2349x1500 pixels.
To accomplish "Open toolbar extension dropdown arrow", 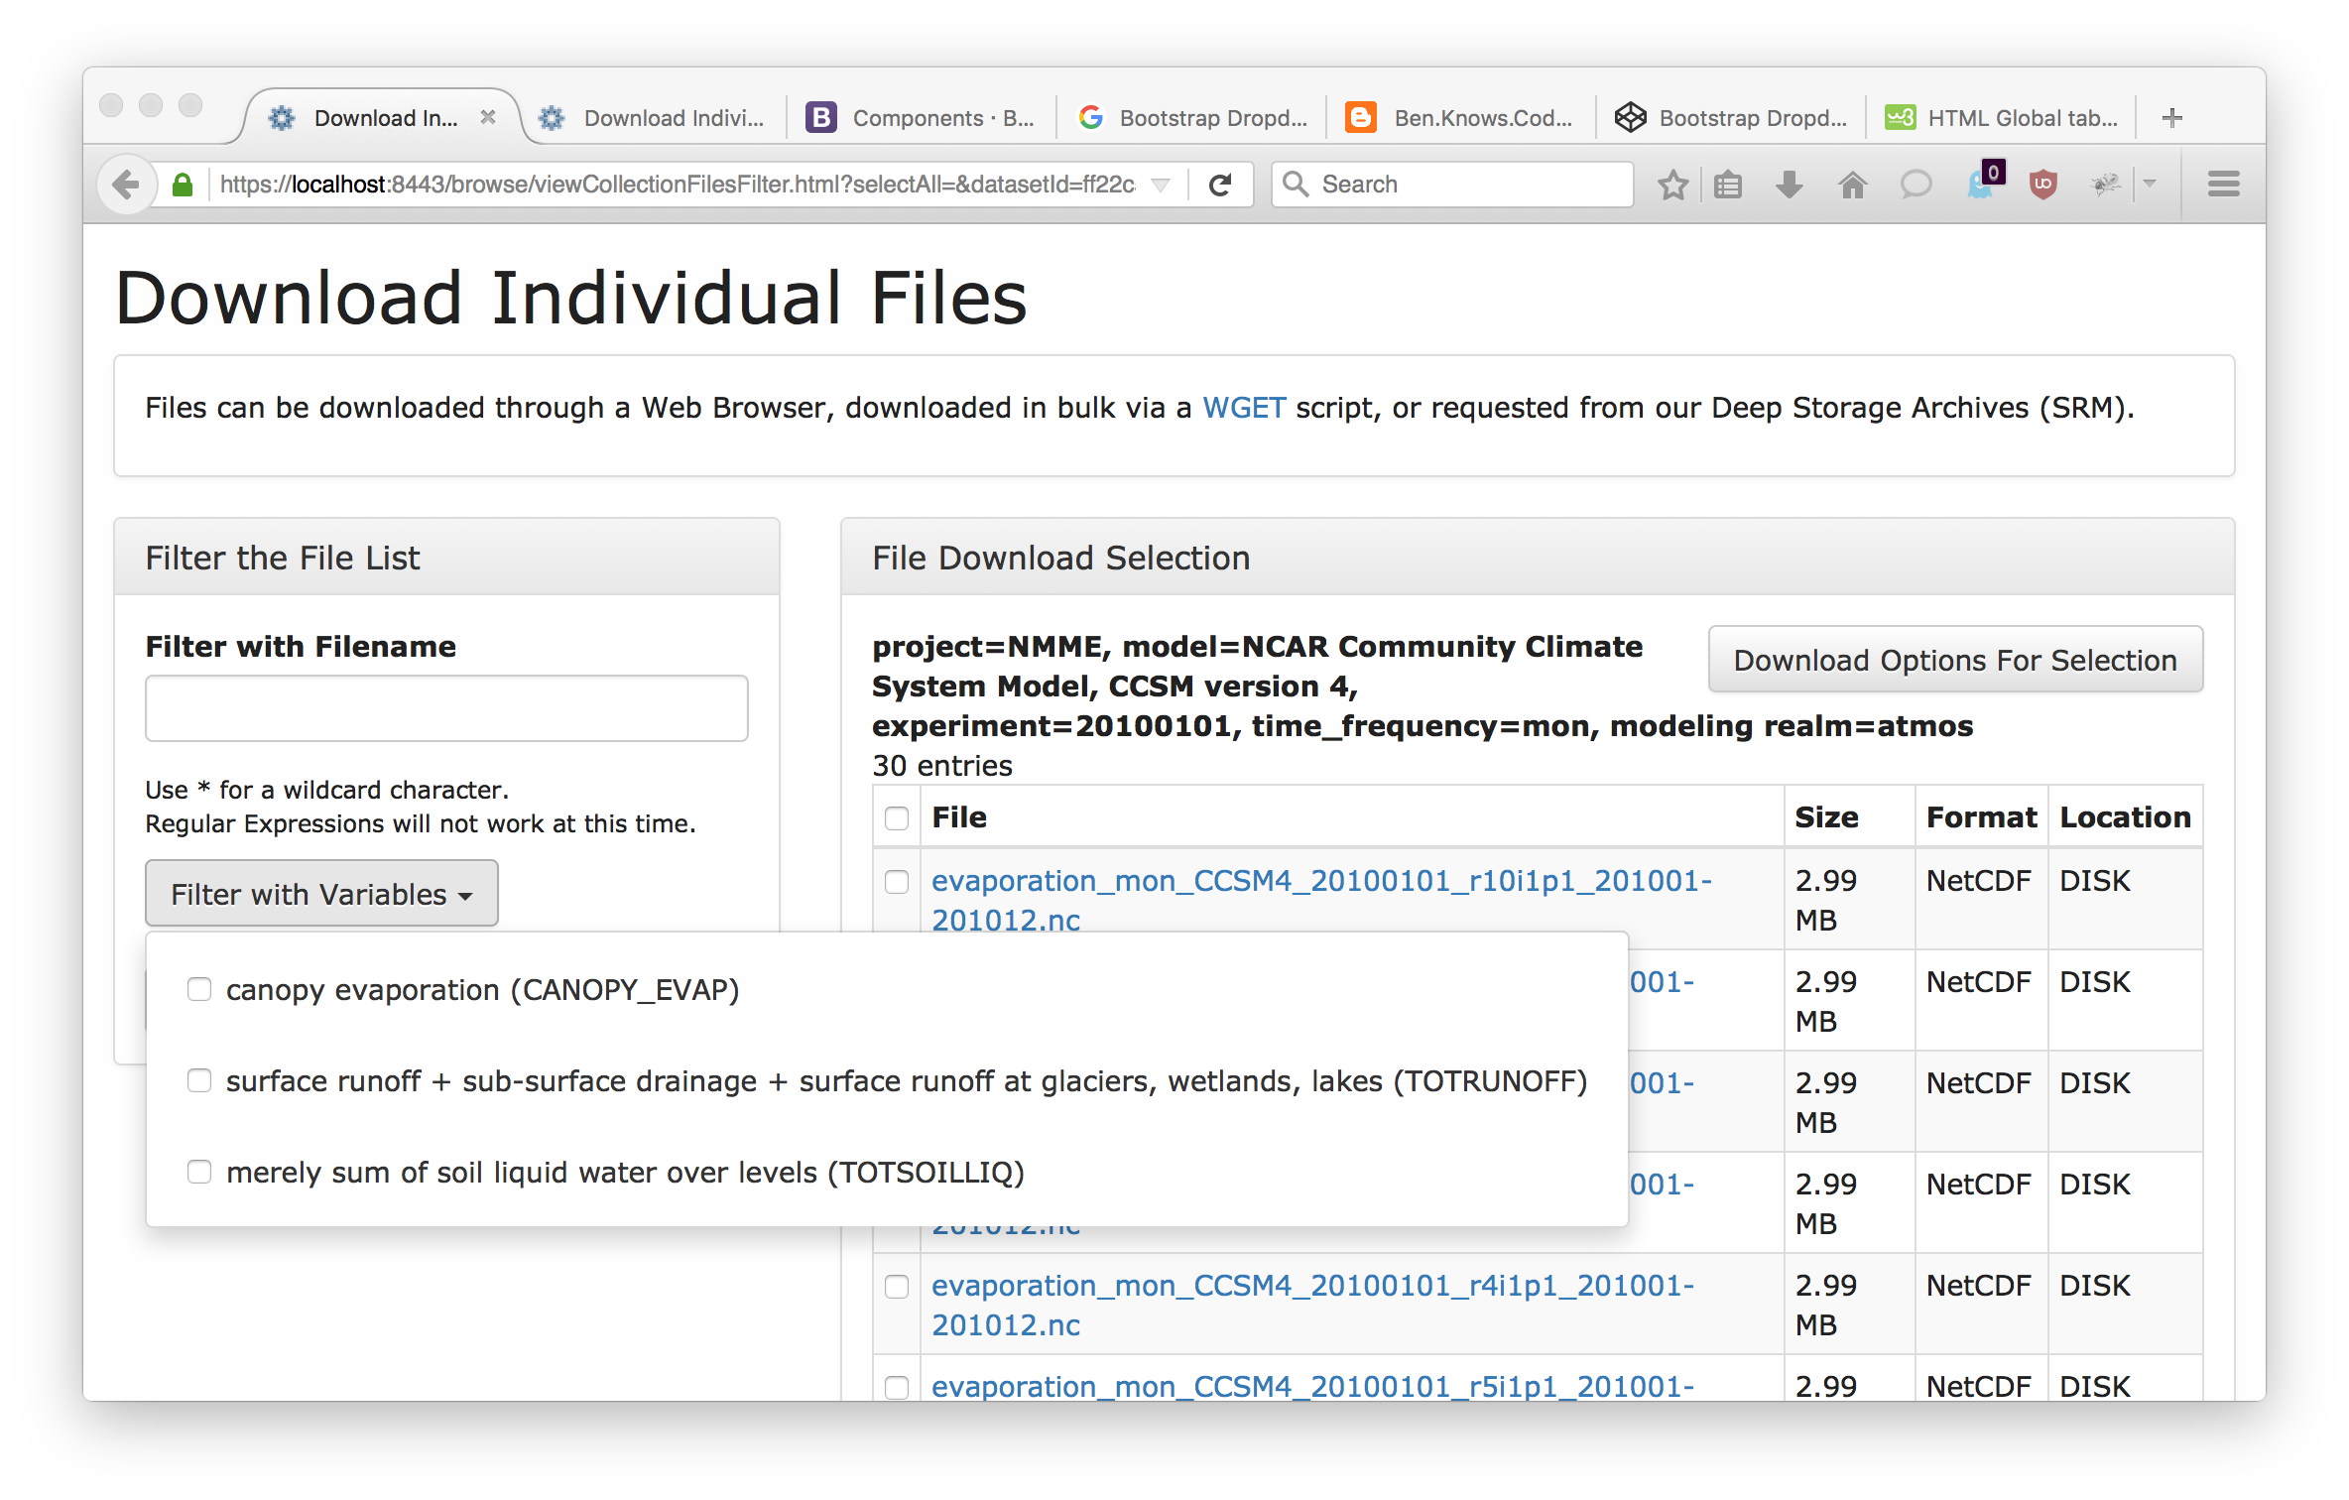I will 2150,185.
